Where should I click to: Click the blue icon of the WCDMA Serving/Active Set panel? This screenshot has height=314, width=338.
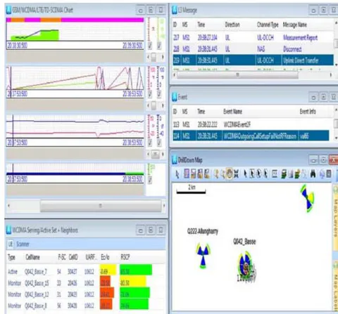tap(8, 230)
